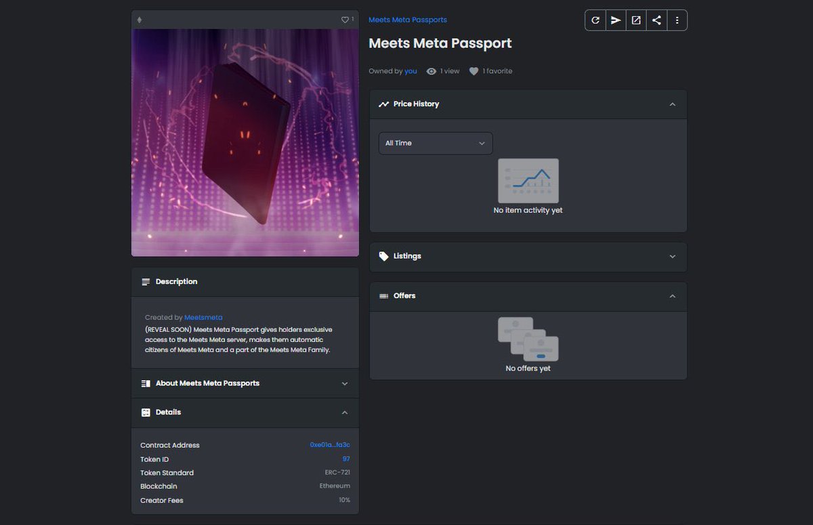Viewport: 813px width, 525px height.
Task: Click the Price History header label
Action: click(x=416, y=104)
